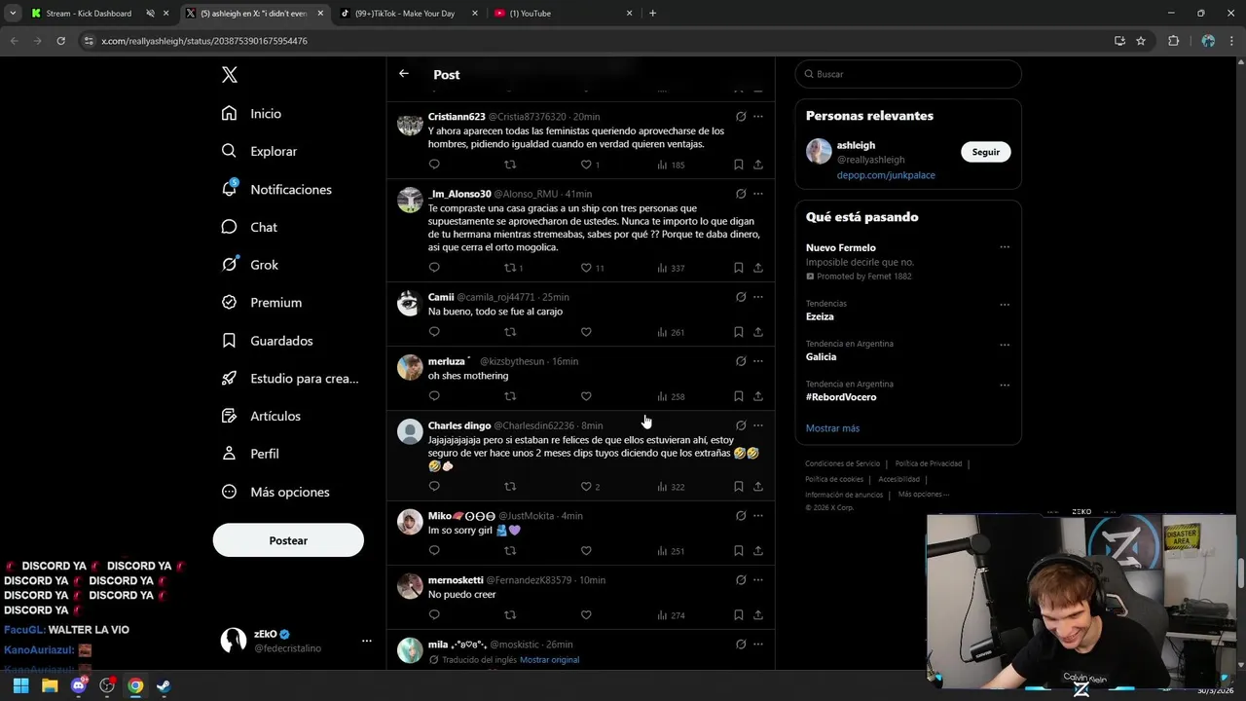Reply to Cristiann623's comment

point(434,165)
